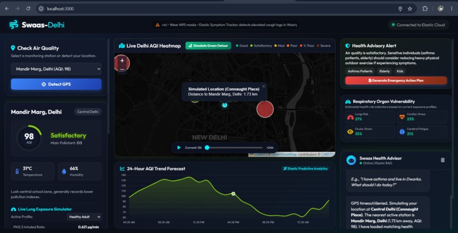Click the Cerebral Fatigue brain icon
The width and height of the screenshot is (458, 233).
click(x=402, y=132)
